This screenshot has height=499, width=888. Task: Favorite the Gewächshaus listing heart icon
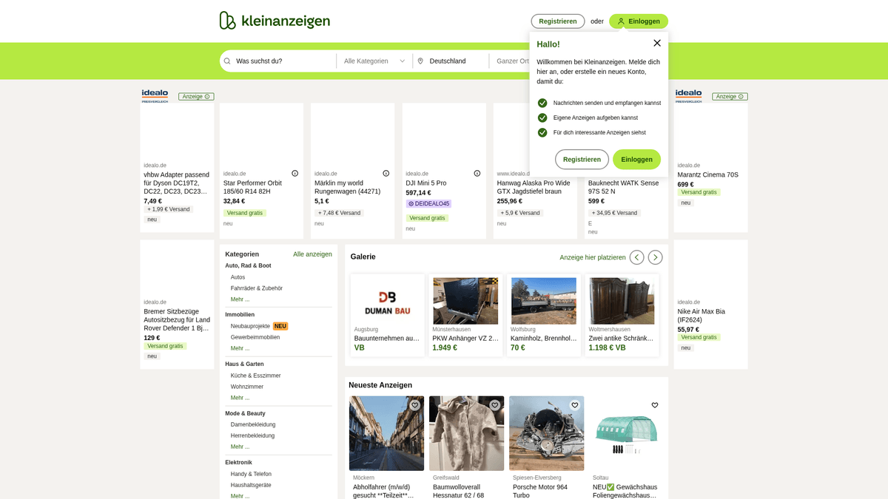coord(655,405)
